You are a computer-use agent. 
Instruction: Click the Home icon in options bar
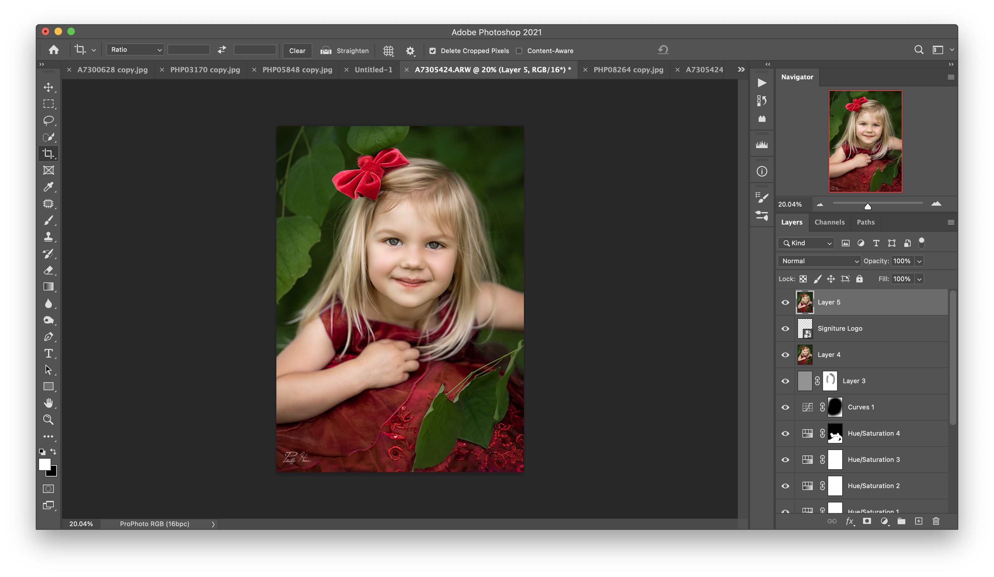[54, 50]
